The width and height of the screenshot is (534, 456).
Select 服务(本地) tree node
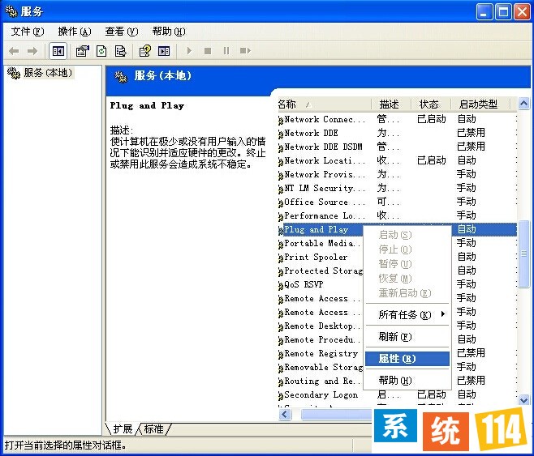[48, 73]
